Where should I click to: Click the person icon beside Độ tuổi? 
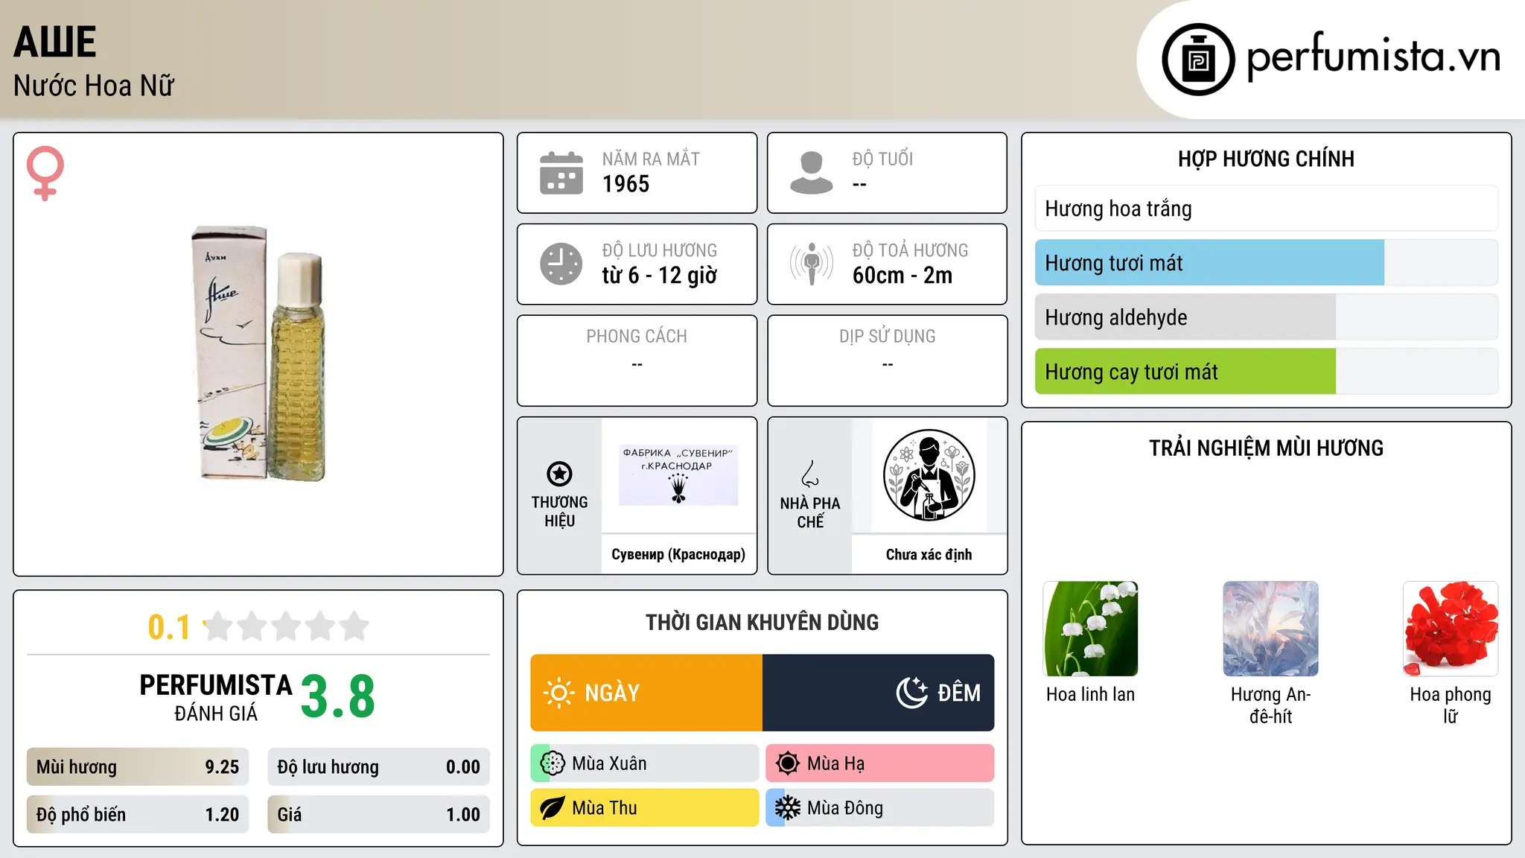coord(812,173)
